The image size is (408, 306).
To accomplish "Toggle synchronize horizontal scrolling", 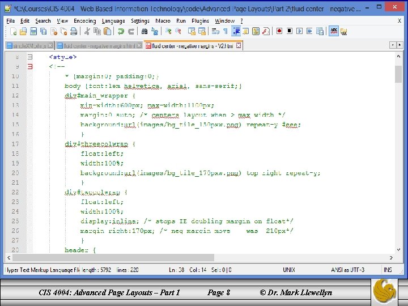I will [x=202, y=32].
